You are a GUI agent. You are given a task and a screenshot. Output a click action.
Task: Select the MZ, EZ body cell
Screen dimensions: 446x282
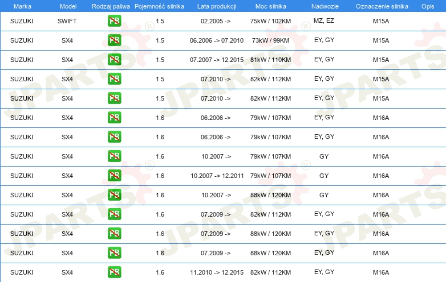click(324, 20)
